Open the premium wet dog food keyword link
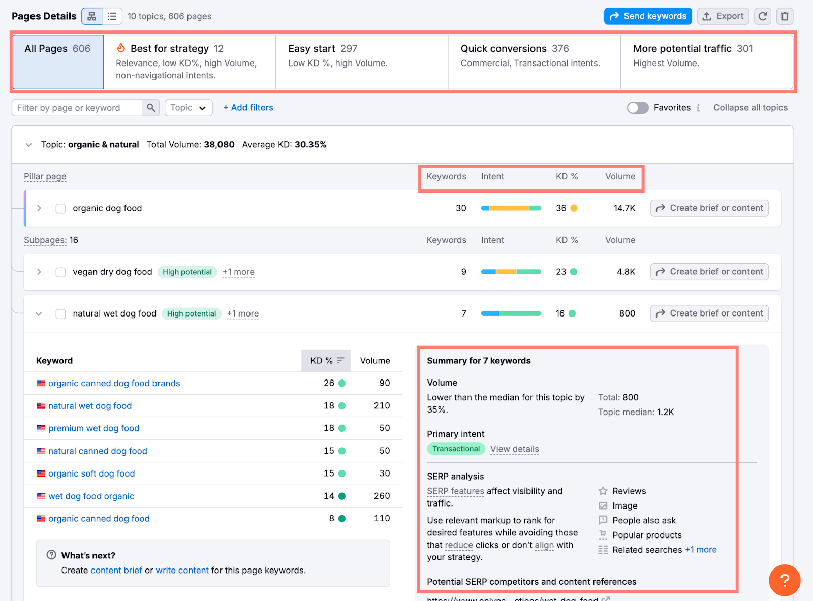The height and width of the screenshot is (601, 813). pos(93,428)
